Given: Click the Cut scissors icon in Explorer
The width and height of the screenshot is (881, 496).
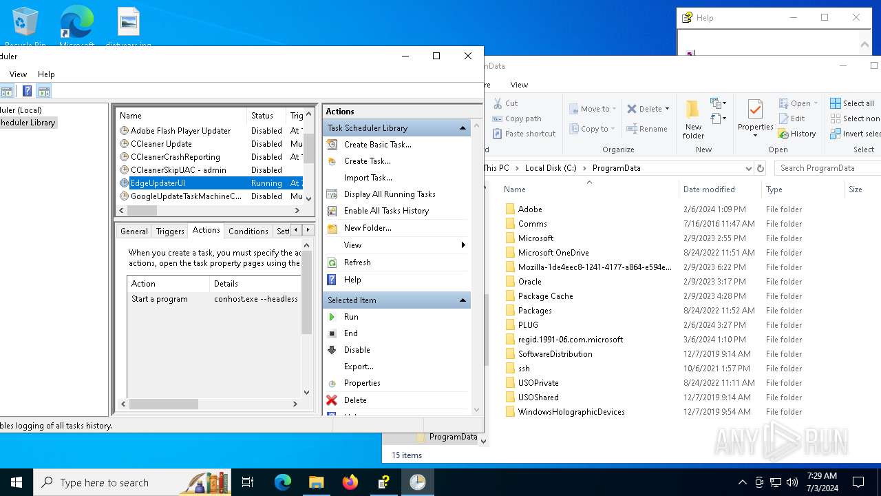Looking at the screenshot, I should [x=498, y=103].
